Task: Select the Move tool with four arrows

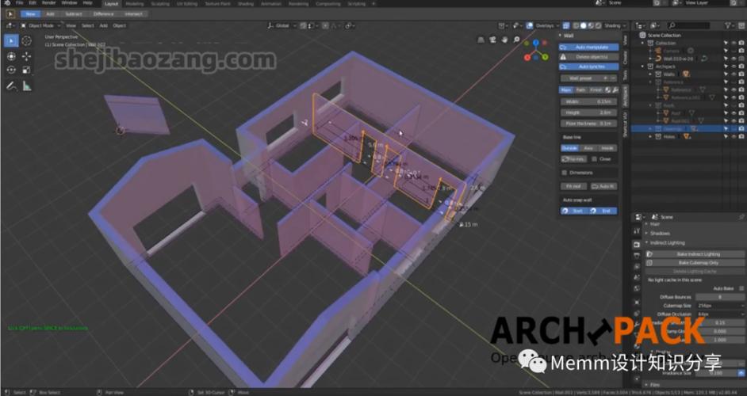Action: click(27, 56)
